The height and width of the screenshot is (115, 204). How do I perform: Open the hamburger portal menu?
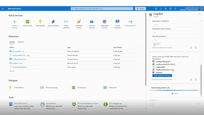(3, 9)
